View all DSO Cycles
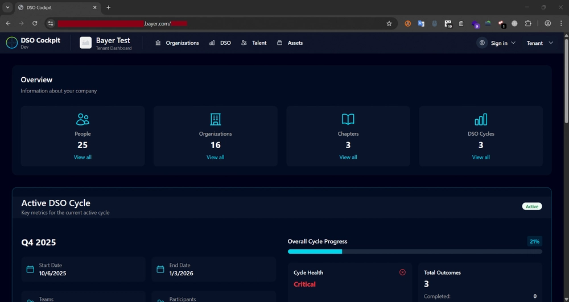This screenshot has height=302, width=569. click(481, 157)
